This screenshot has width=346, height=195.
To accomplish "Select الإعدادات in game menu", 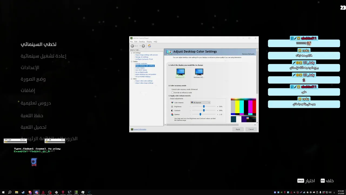I will tap(30, 67).
